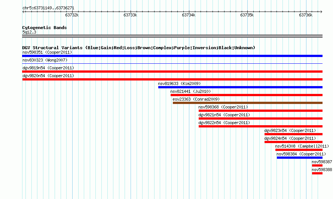The height and width of the screenshot is (199, 333).
Task: Click the 5q12.3 cytogenetic band gray bar
Action: (x=172, y=36)
